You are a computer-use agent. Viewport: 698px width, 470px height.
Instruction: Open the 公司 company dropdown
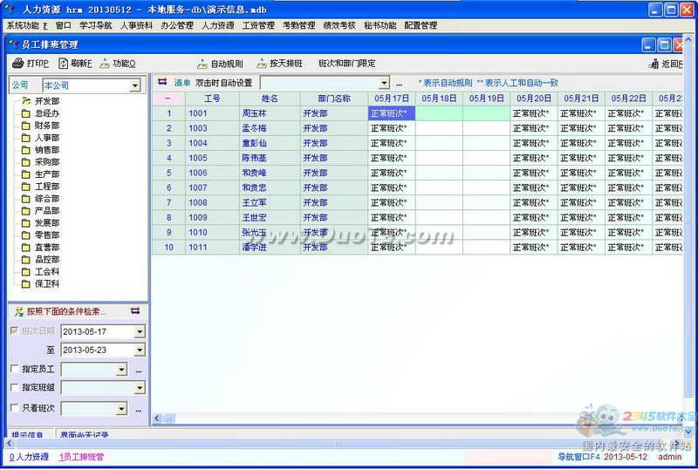[135, 85]
